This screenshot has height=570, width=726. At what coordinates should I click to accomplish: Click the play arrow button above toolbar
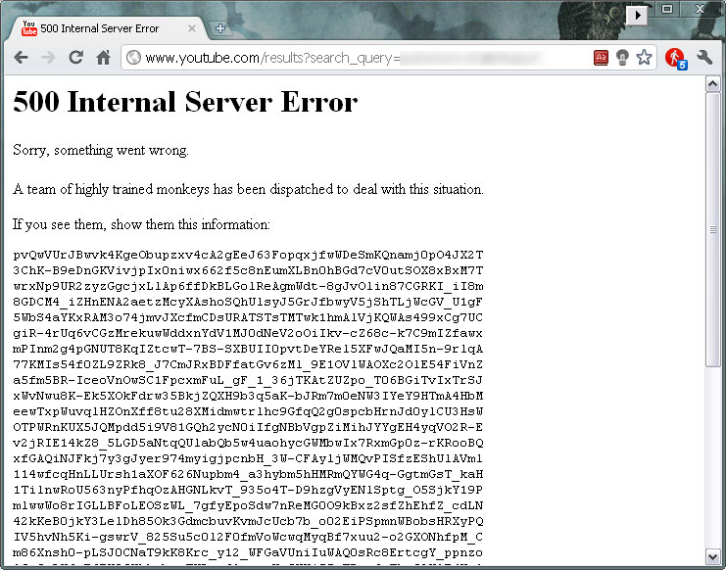click(x=637, y=16)
